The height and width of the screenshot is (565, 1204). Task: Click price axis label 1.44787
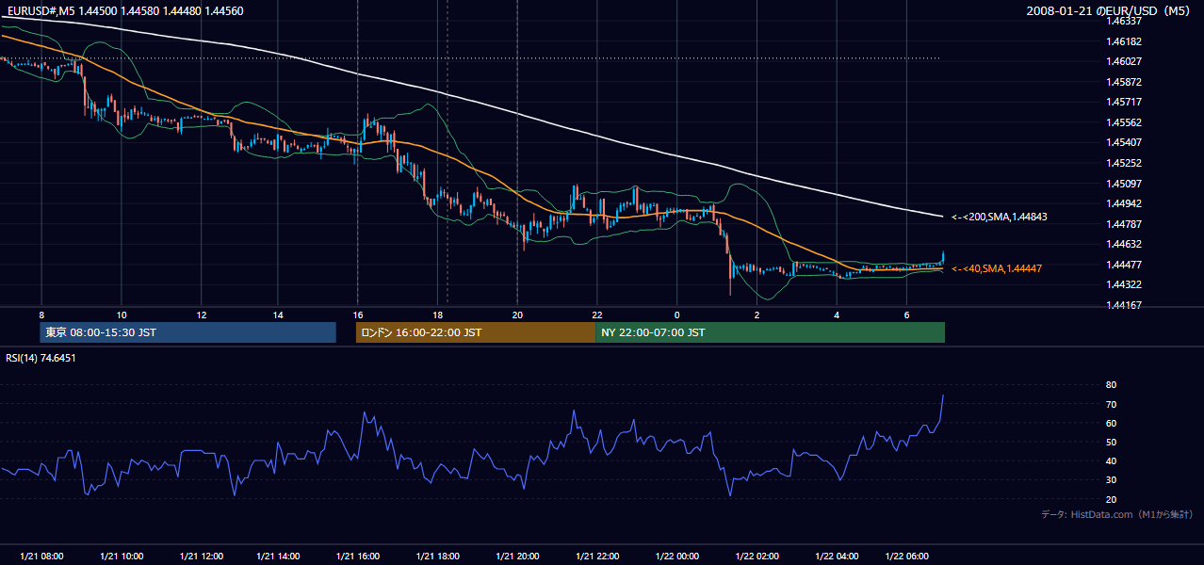click(1123, 224)
